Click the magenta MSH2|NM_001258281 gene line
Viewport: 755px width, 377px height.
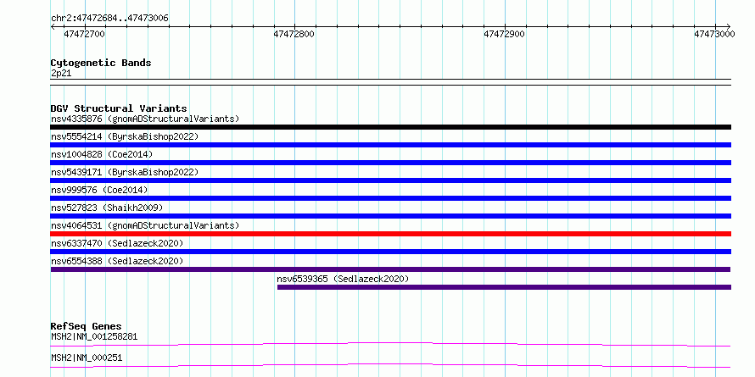pos(390,344)
